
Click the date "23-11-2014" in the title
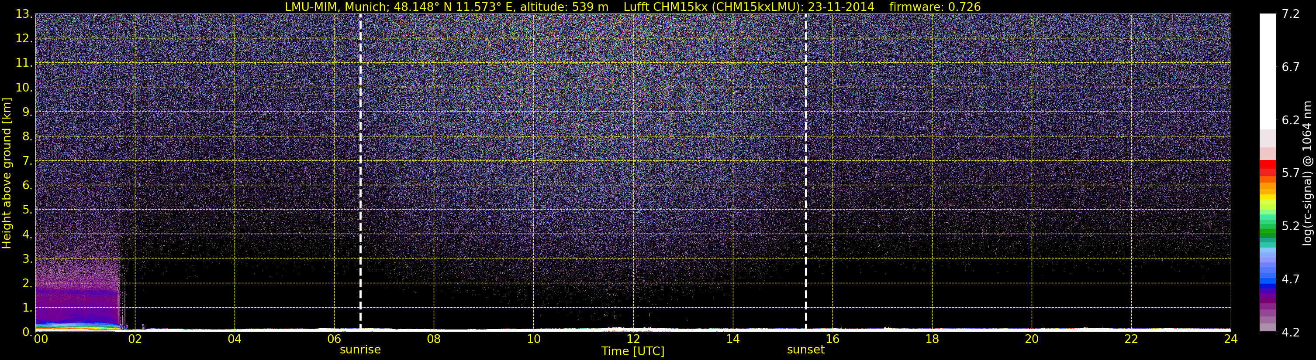point(841,7)
